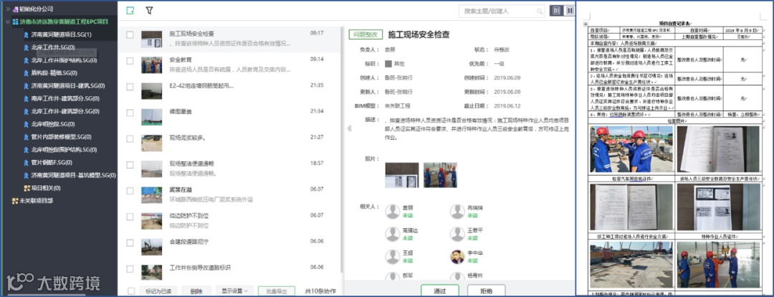Click the search magnifier icon
The width and height of the screenshot is (774, 297).
point(540,11)
